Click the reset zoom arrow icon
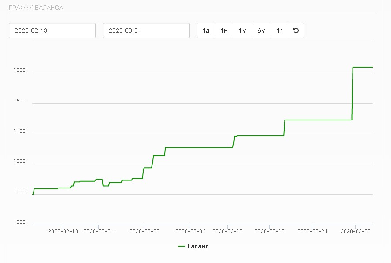 [296, 30]
